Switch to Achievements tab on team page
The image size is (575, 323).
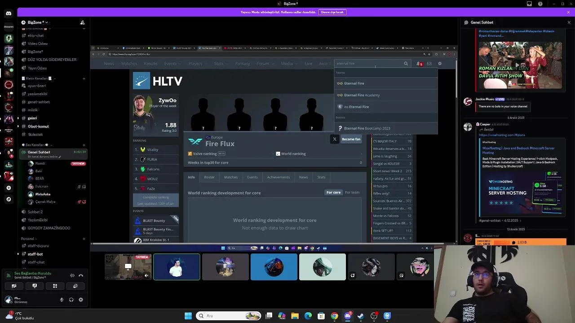coord(279,177)
